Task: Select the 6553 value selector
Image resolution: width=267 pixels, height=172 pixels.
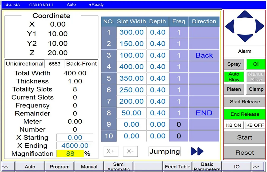Action: [x=54, y=64]
